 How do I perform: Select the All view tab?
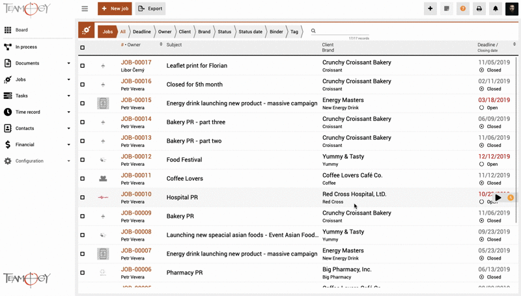coord(123,32)
